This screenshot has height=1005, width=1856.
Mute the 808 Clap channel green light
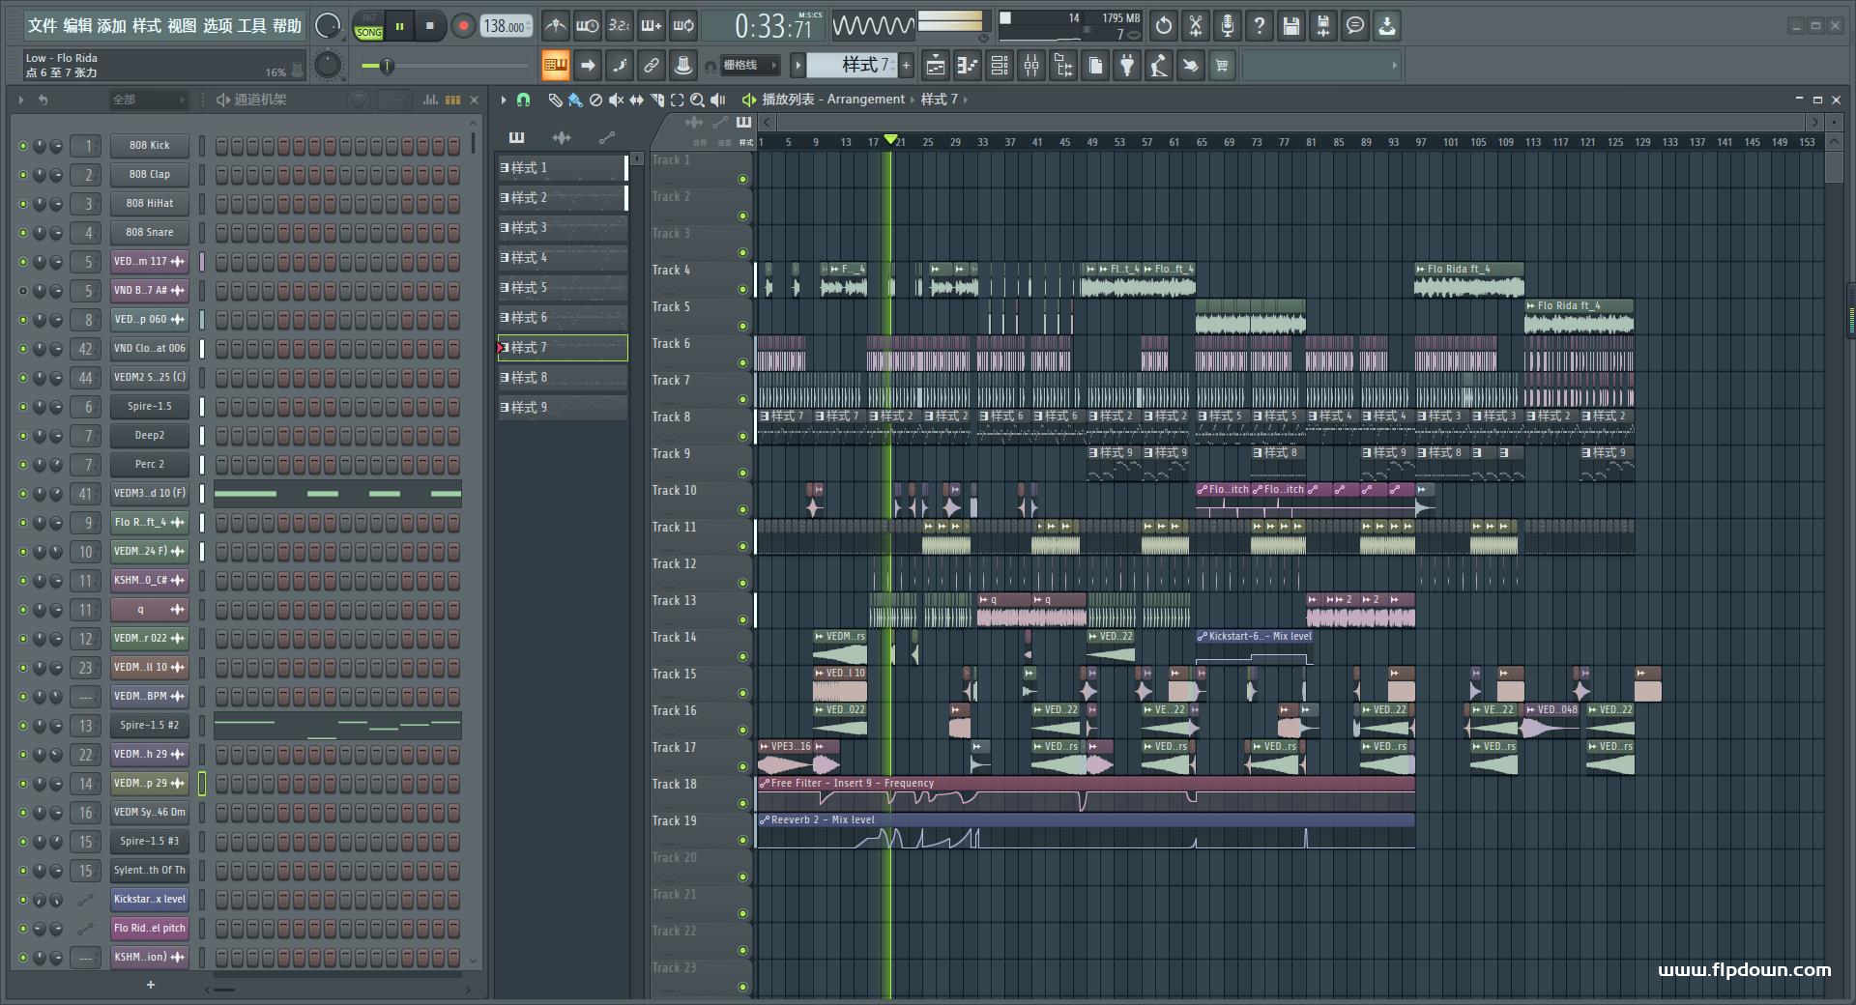pos(23,175)
